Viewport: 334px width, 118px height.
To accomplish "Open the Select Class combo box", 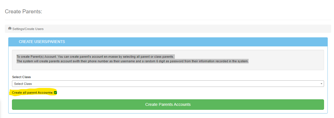I will (168, 84).
